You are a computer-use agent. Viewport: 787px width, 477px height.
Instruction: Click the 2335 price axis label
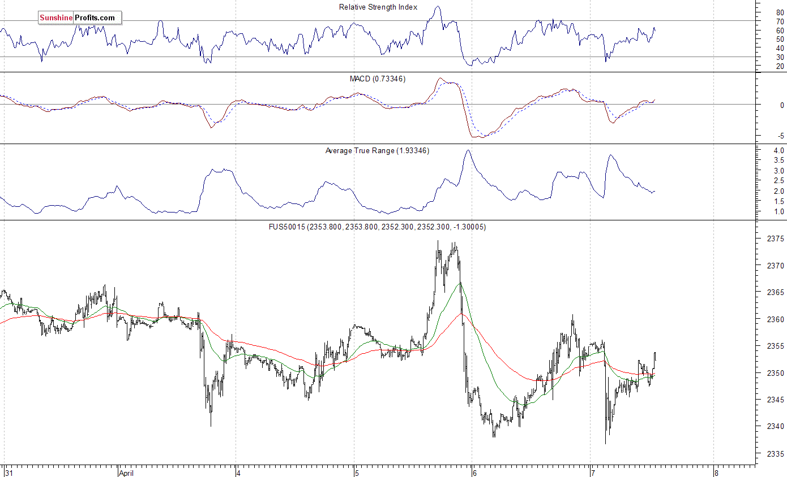coord(775,453)
